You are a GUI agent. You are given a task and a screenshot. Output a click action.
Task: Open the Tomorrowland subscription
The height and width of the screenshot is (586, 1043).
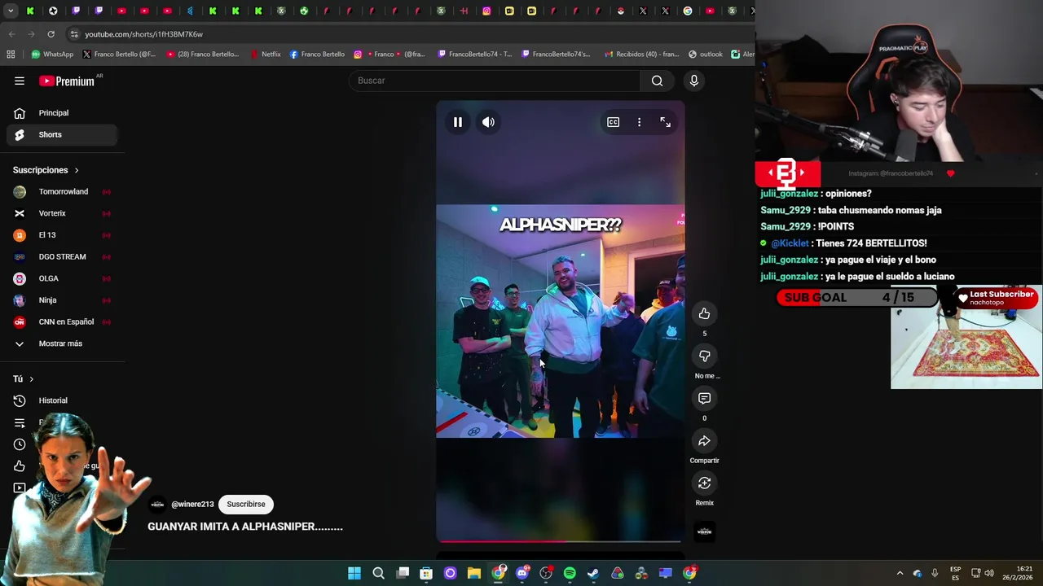pyautogui.click(x=62, y=191)
